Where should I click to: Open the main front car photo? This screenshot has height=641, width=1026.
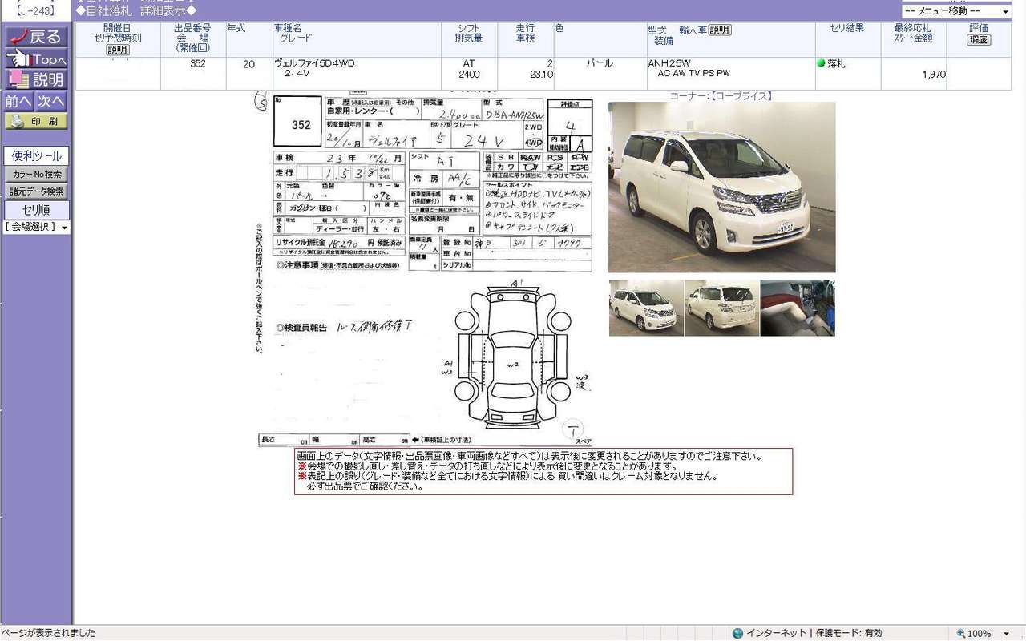click(721, 187)
